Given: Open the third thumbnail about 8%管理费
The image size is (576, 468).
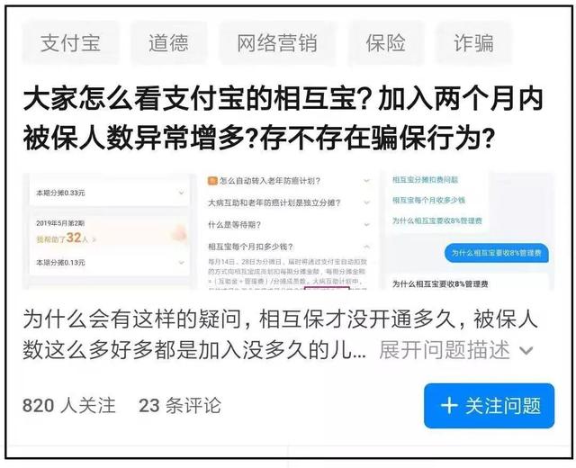Looking at the screenshot, I should pyautogui.click(x=467, y=231).
